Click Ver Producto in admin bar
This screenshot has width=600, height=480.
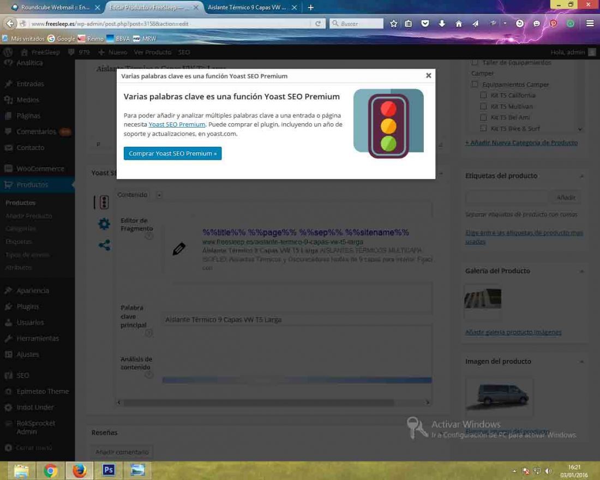point(152,52)
